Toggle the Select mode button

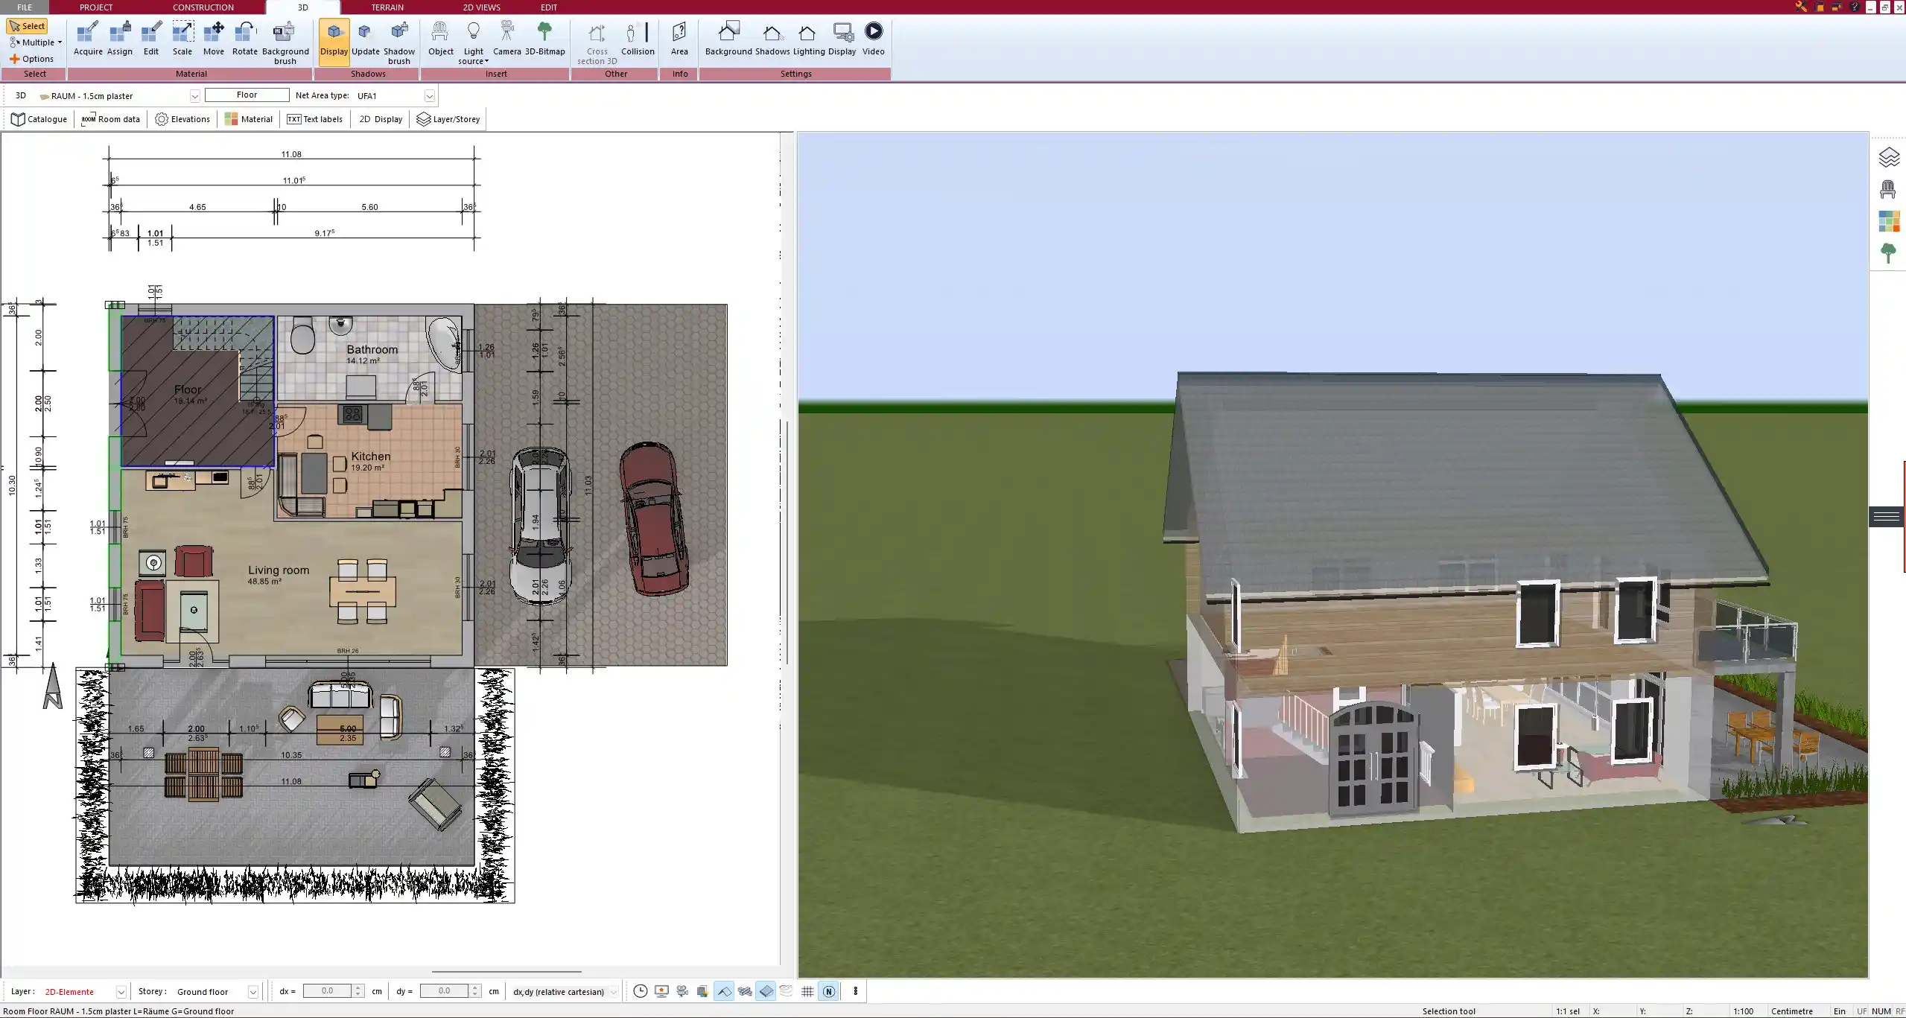tap(28, 26)
